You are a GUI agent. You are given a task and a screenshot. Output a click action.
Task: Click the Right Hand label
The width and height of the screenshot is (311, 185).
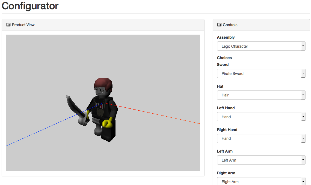point(227,130)
